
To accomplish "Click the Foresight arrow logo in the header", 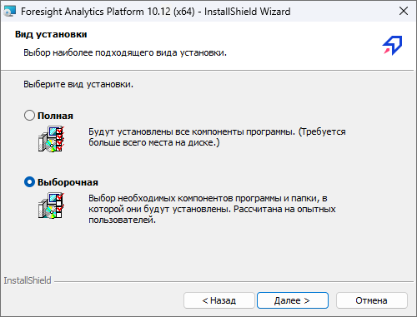I will 392,45.
